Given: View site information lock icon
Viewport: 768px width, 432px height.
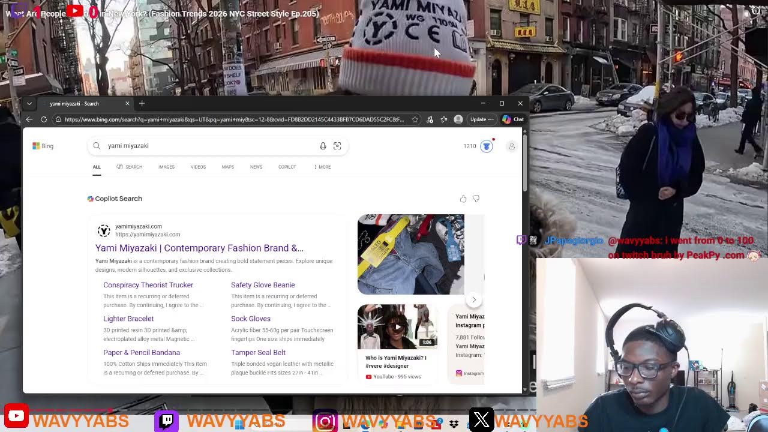Looking at the screenshot, I should (x=58, y=119).
